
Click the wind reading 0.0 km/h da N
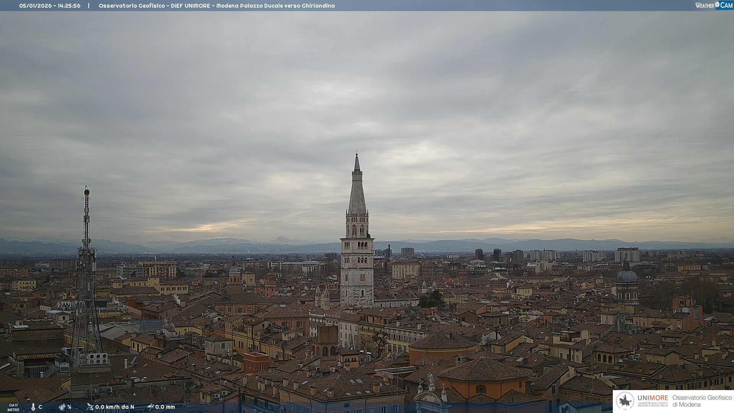point(115,407)
